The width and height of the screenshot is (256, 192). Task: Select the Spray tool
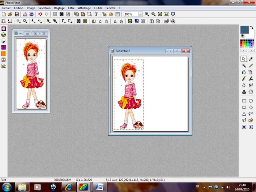[x=251, y=72]
